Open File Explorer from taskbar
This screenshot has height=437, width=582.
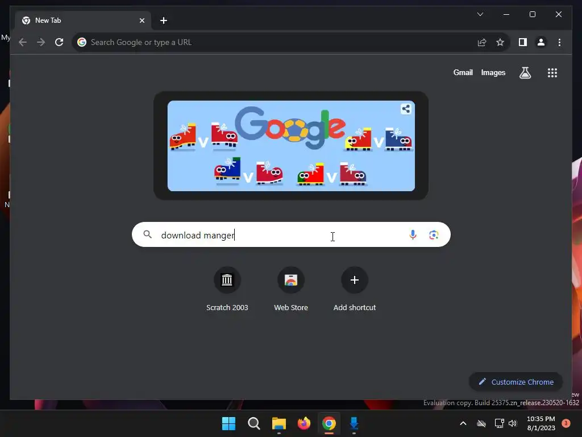click(x=278, y=423)
